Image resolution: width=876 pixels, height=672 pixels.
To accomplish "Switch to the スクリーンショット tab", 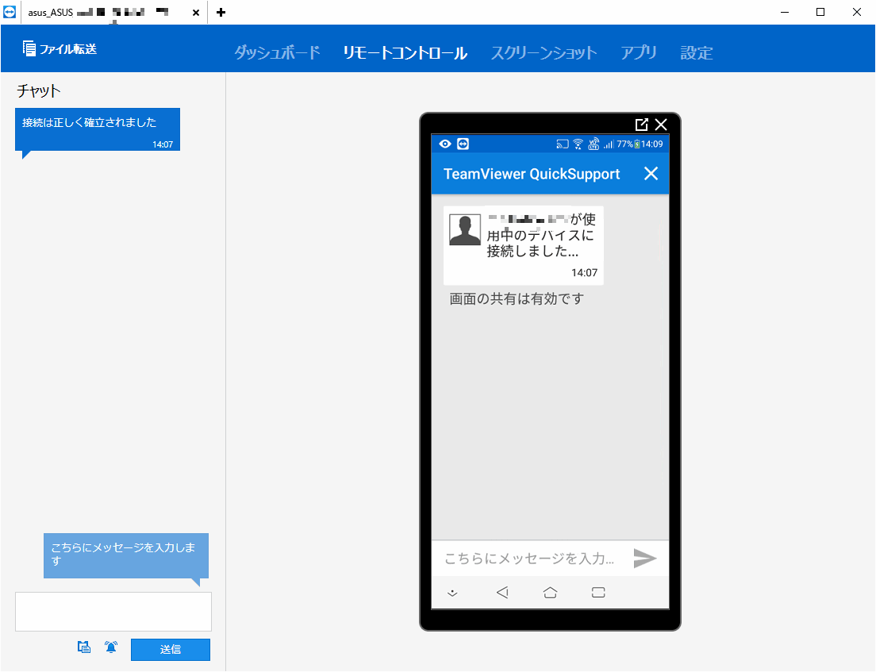I will point(544,52).
